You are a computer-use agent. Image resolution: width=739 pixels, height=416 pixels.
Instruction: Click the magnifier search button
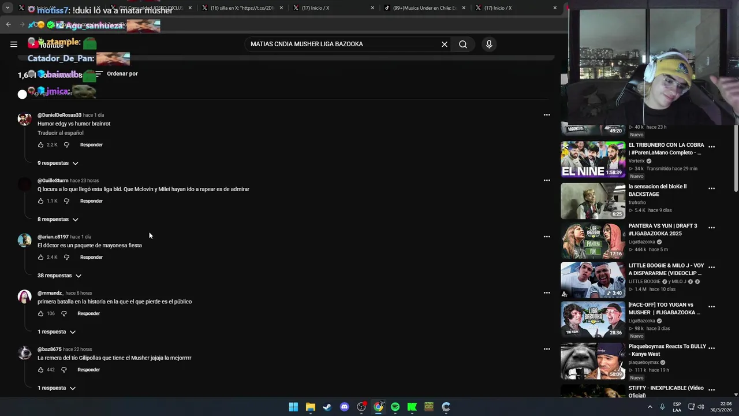(x=463, y=44)
